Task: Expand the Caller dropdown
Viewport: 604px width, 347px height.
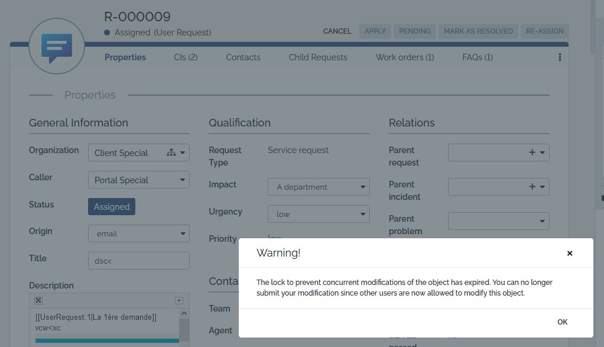Action: [x=183, y=180]
